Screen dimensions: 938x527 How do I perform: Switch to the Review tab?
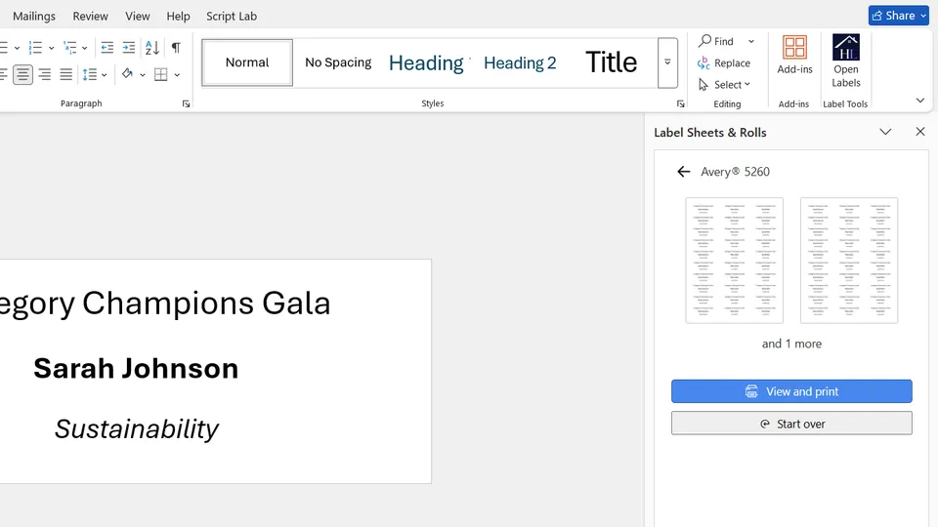tap(90, 17)
